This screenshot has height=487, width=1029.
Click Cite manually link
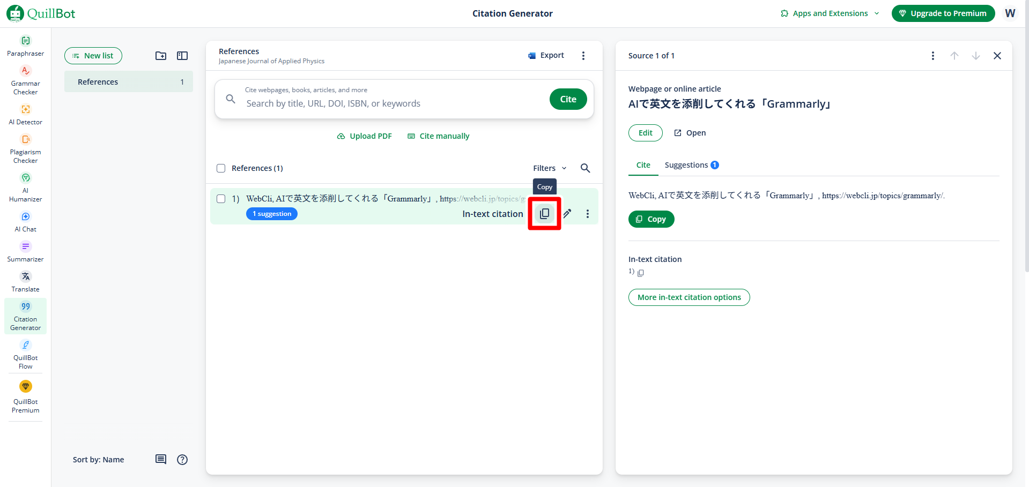coord(439,136)
